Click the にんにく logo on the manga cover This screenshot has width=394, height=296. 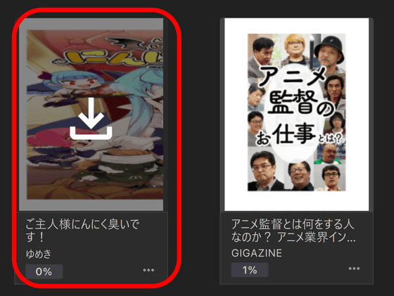coord(108,56)
